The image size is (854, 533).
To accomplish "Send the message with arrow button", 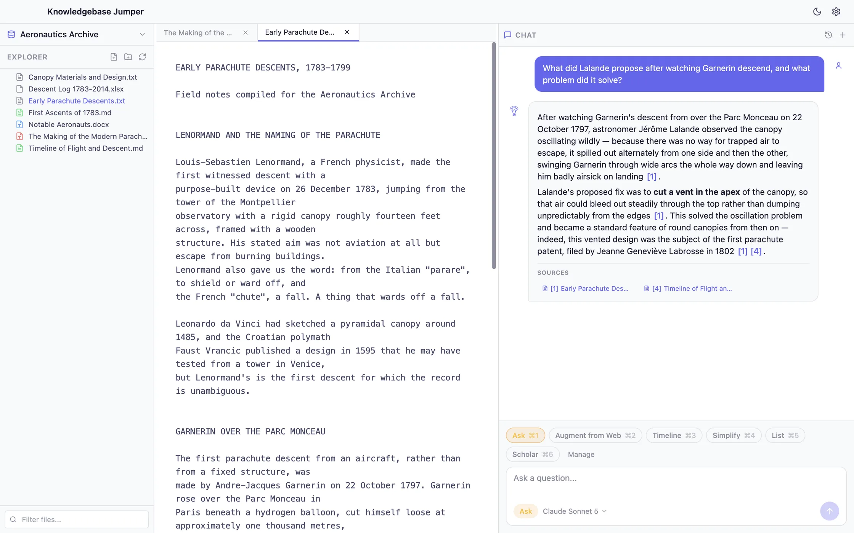I will pos(829,511).
